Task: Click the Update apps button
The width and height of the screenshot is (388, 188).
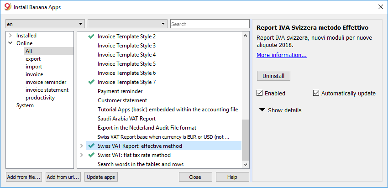Action: pyautogui.click(x=101, y=177)
